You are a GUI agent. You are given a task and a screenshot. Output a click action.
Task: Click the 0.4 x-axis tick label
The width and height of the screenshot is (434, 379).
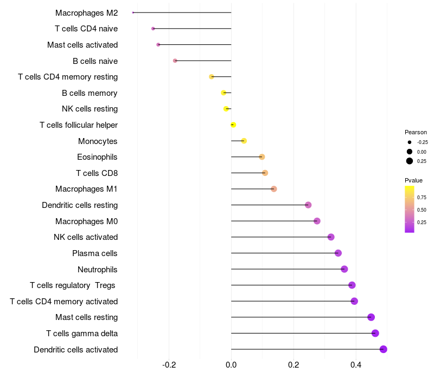pos(356,365)
